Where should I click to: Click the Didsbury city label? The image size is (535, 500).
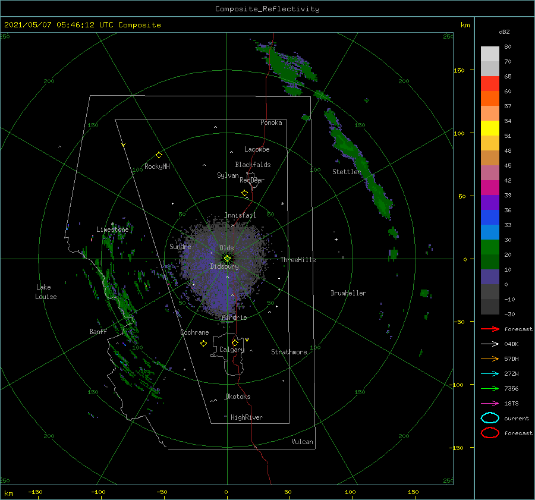pyautogui.click(x=225, y=266)
